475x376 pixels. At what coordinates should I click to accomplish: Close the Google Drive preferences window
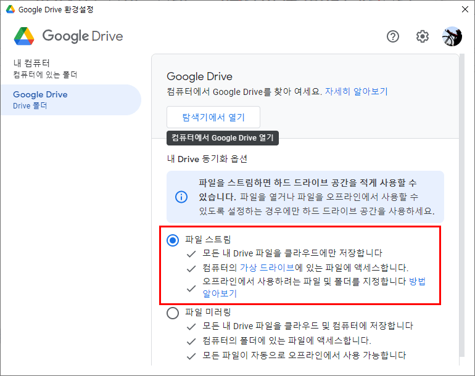[x=465, y=9]
